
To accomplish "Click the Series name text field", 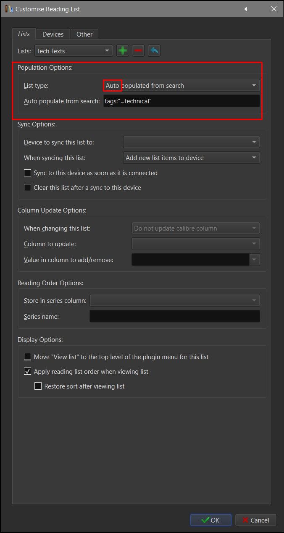I will pyautogui.click(x=174, y=316).
